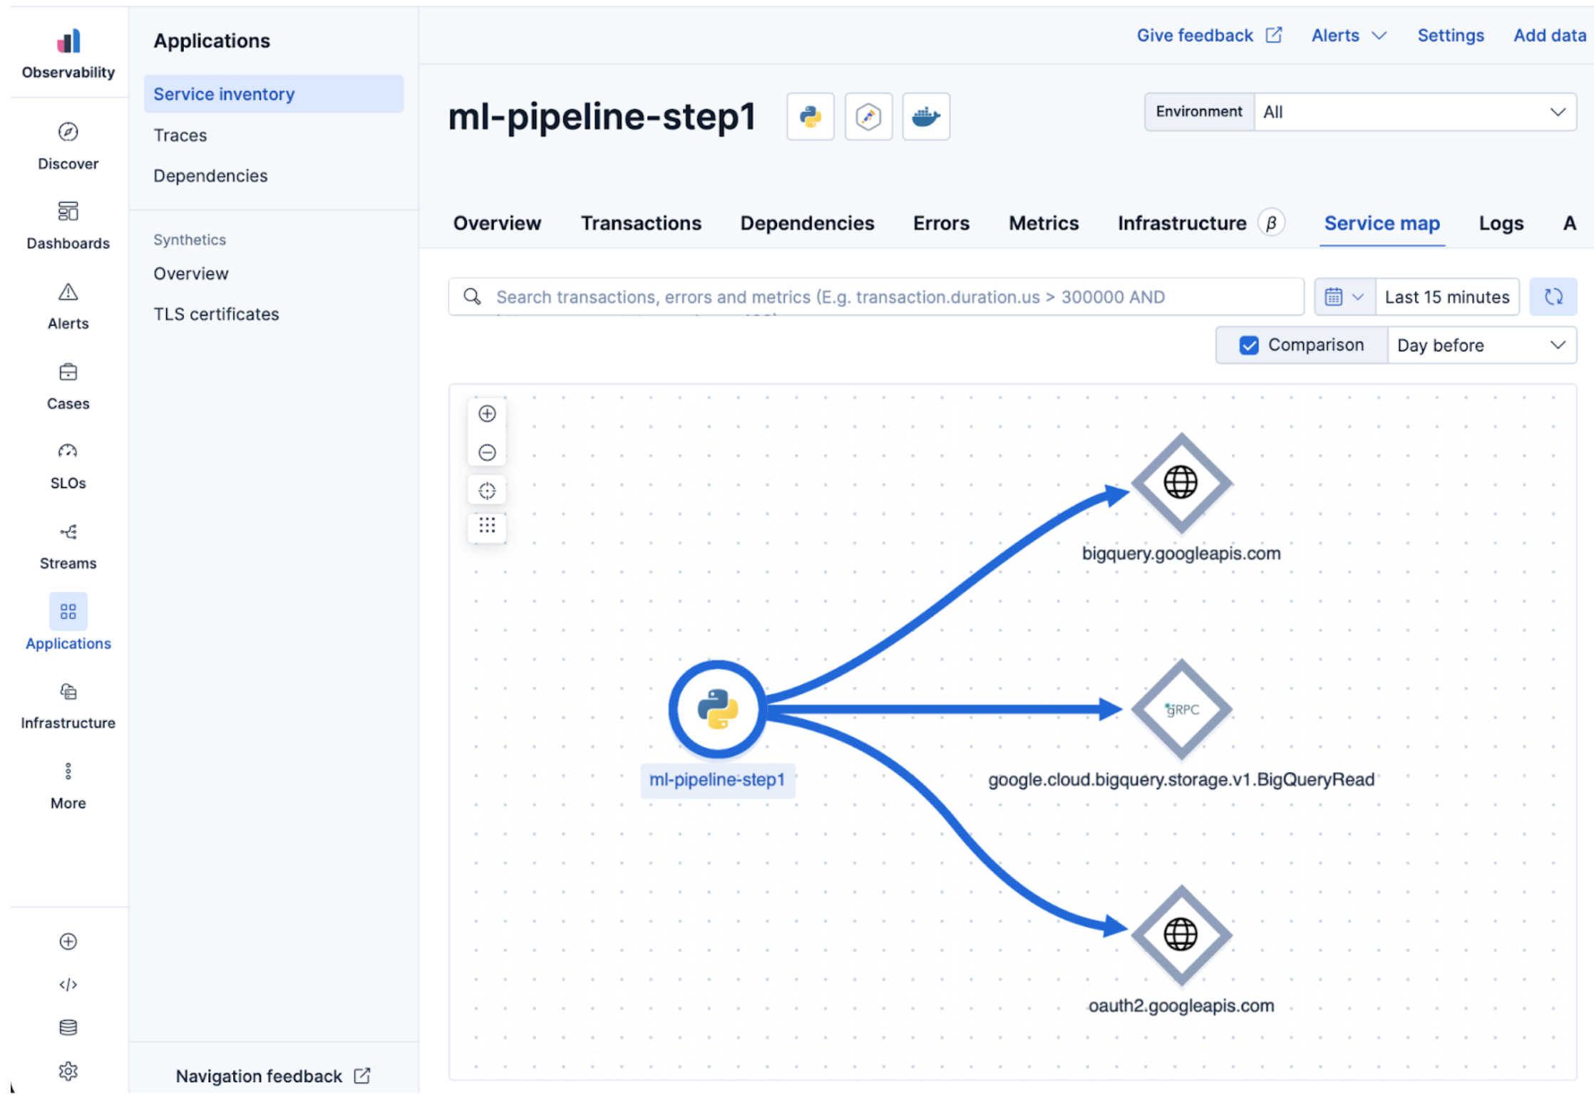The width and height of the screenshot is (1594, 1097).
Task: Click Add data link
Action: (x=1550, y=36)
